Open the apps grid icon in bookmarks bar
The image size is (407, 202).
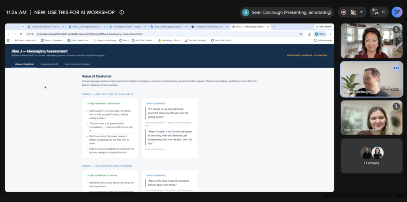(8, 40)
